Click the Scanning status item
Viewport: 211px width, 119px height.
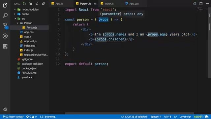point(48,117)
